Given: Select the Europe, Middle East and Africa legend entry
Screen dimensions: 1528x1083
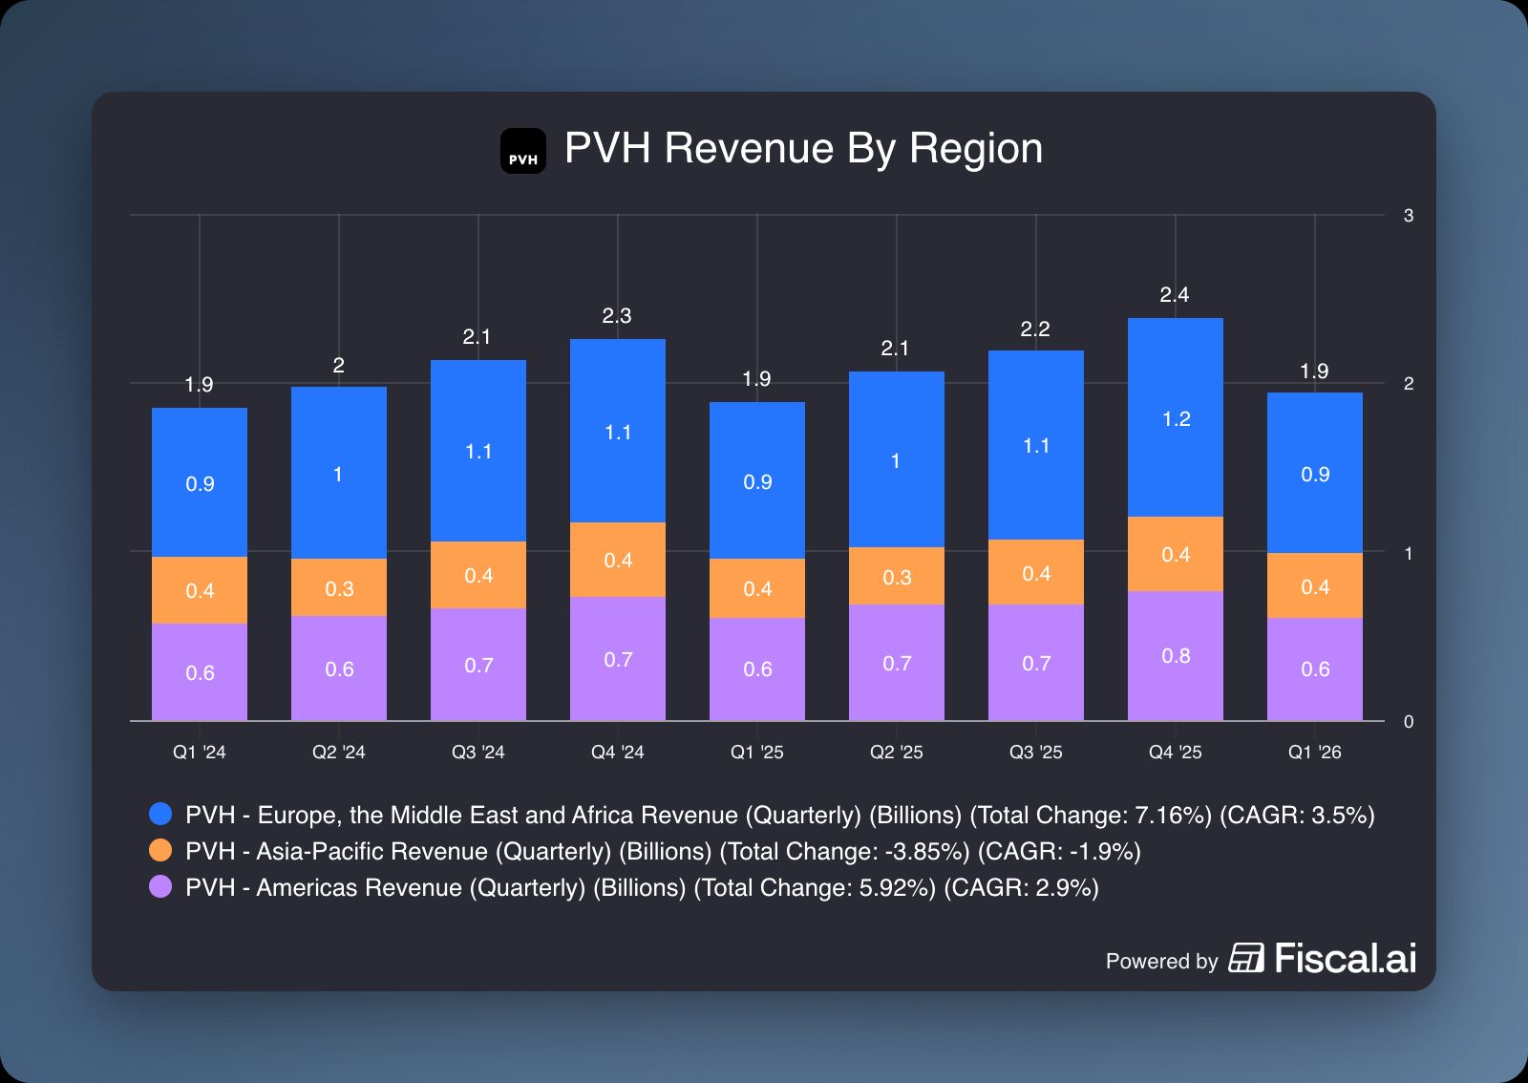Looking at the screenshot, I should coord(762,815).
